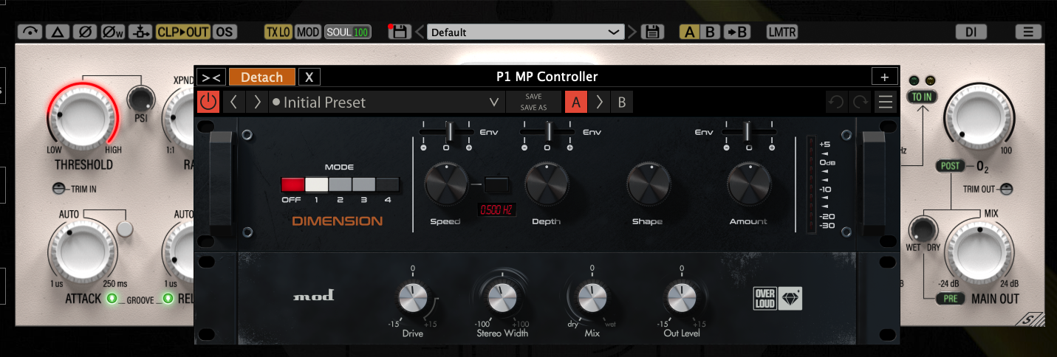Toggle the delta triangle icon button
The width and height of the screenshot is (1057, 357).
click(x=58, y=32)
